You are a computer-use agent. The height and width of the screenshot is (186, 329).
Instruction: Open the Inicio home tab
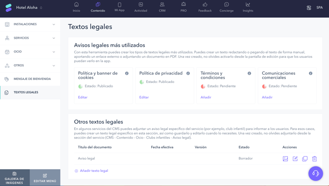click(77, 7)
